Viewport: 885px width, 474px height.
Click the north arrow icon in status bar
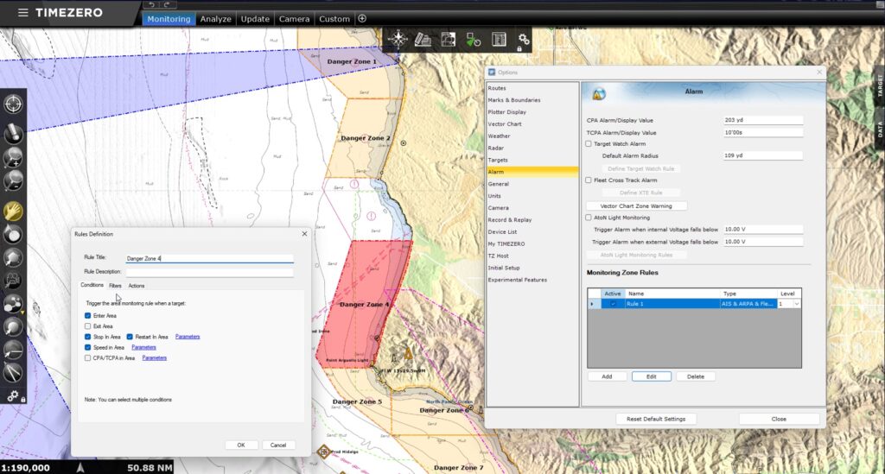[x=80, y=467]
